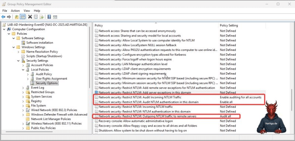Sort by the Policy column header
Viewport: 295px width, 141px height.
[156, 25]
